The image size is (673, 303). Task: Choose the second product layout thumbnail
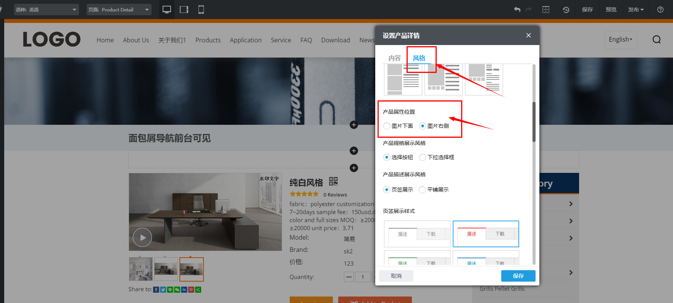click(444, 80)
